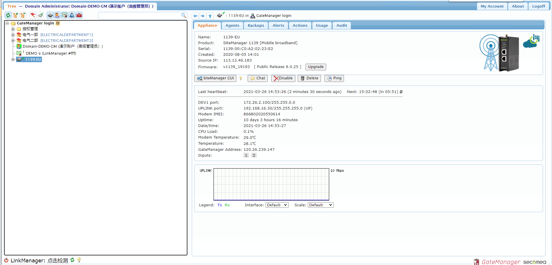Expand the 电气二部 domain node
The height and width of the screenshot is (265, 552).
pos(13,41)
